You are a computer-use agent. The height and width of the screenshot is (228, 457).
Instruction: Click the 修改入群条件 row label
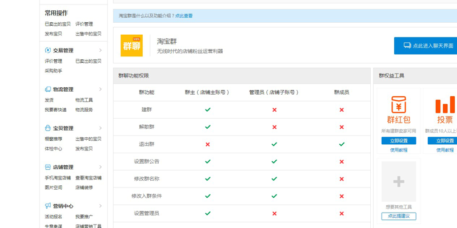(147, 196)
